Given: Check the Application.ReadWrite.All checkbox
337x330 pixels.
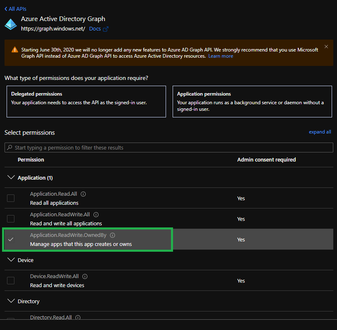Looking at the screenshot, I should click(x=11, y=219).
